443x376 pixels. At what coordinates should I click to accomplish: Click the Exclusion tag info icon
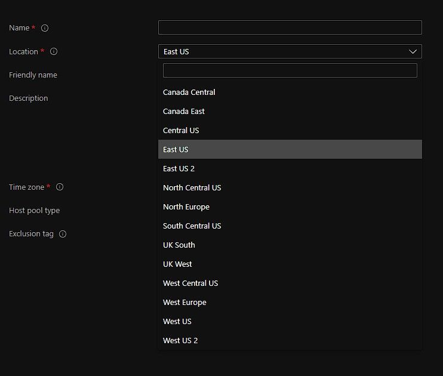[x=63, y=234]
